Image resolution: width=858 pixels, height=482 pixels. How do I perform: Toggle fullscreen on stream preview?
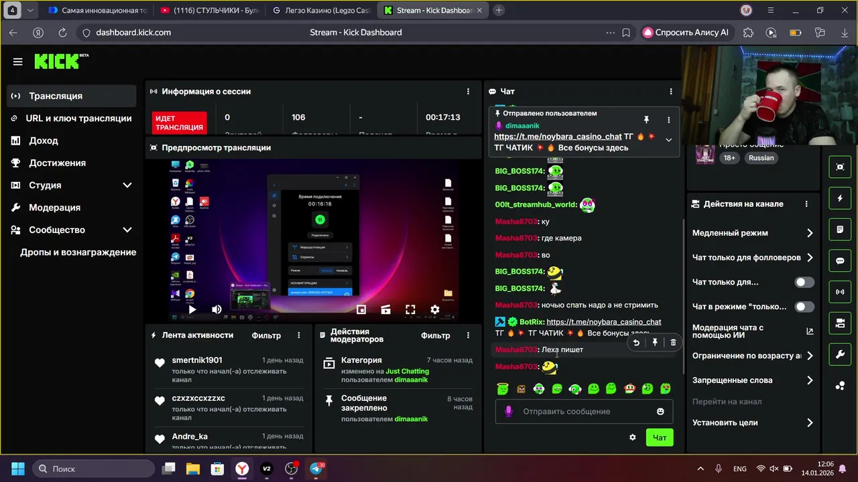click(x=410, y=309)
